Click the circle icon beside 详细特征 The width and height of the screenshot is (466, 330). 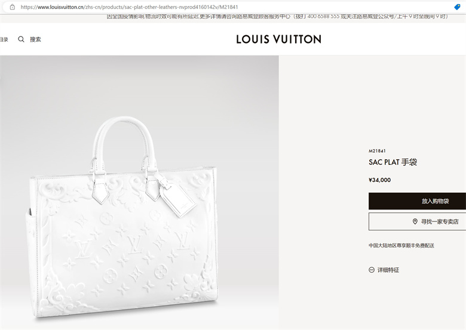372,270
